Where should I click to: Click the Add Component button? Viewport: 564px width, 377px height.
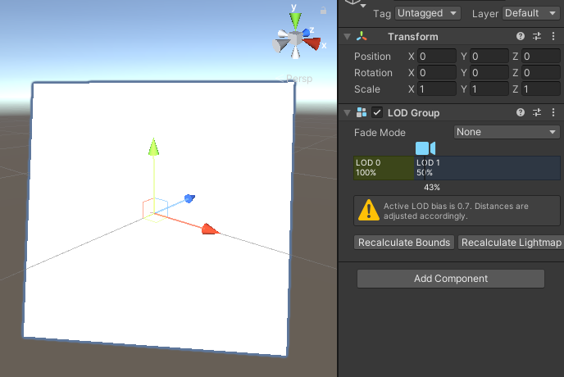tap(451, 279)
